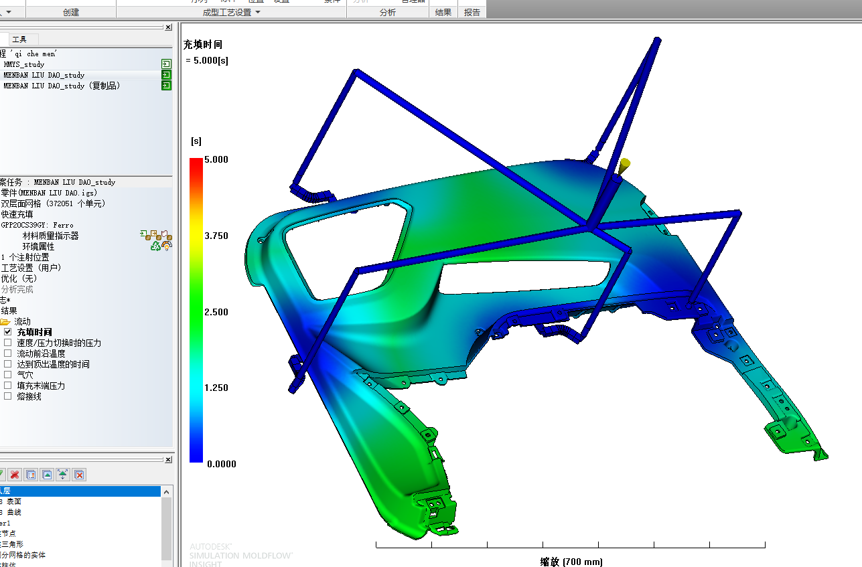Enable the 气穴 air traps result

click(7, 374)
